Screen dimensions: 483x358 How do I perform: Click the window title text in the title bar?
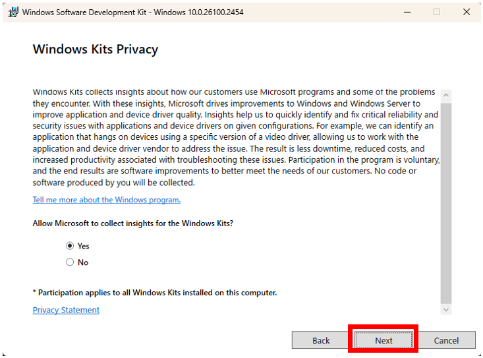coord(132,12)
